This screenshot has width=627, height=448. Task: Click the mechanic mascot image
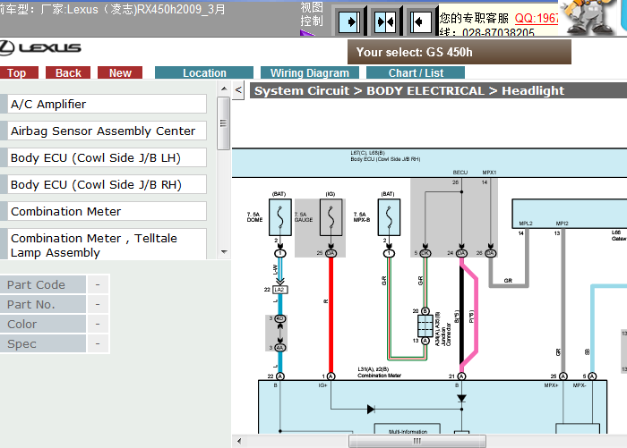pyautogui.click(x=588, y=18)
